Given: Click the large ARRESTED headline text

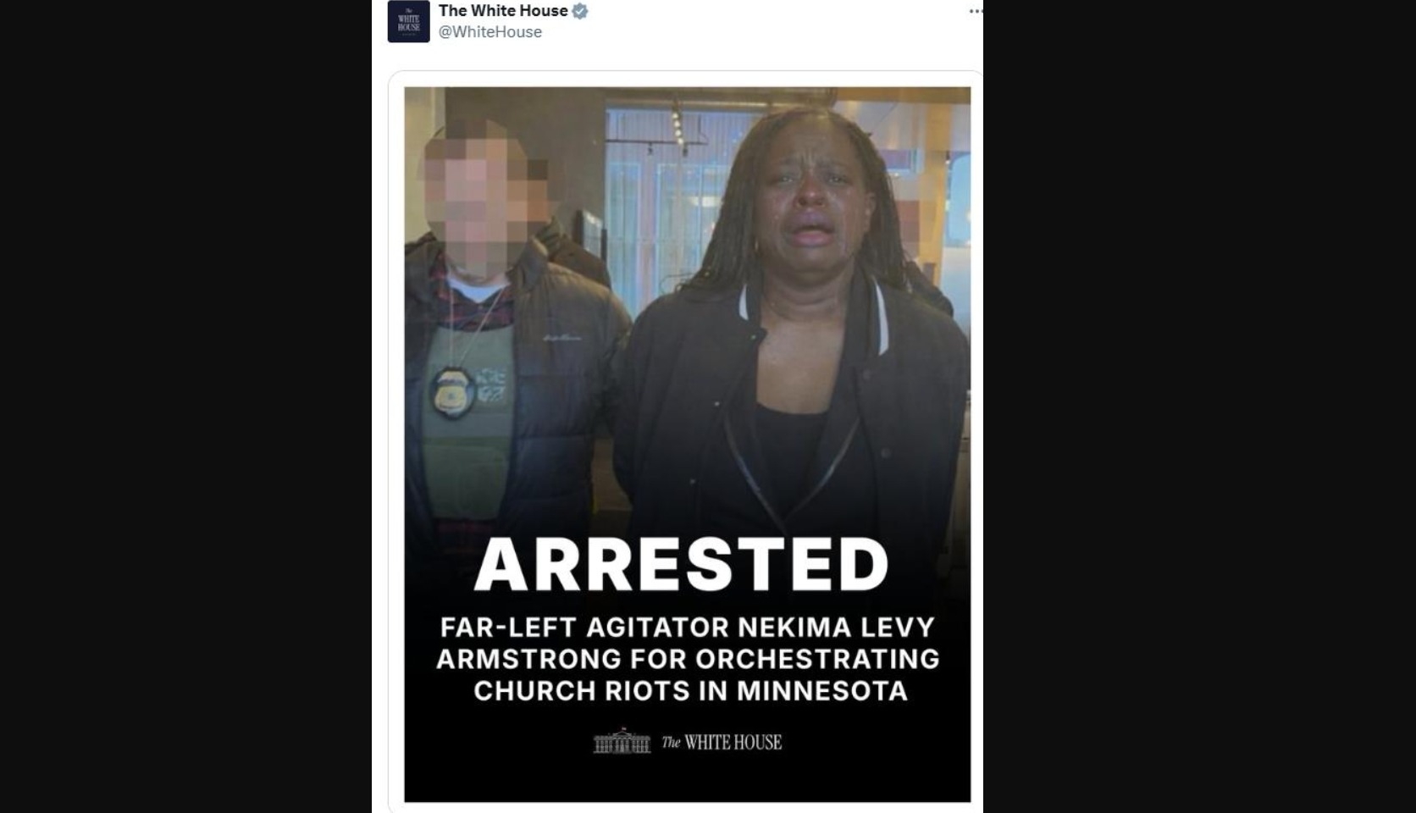Looking at the screenshot, I should 681,564.
